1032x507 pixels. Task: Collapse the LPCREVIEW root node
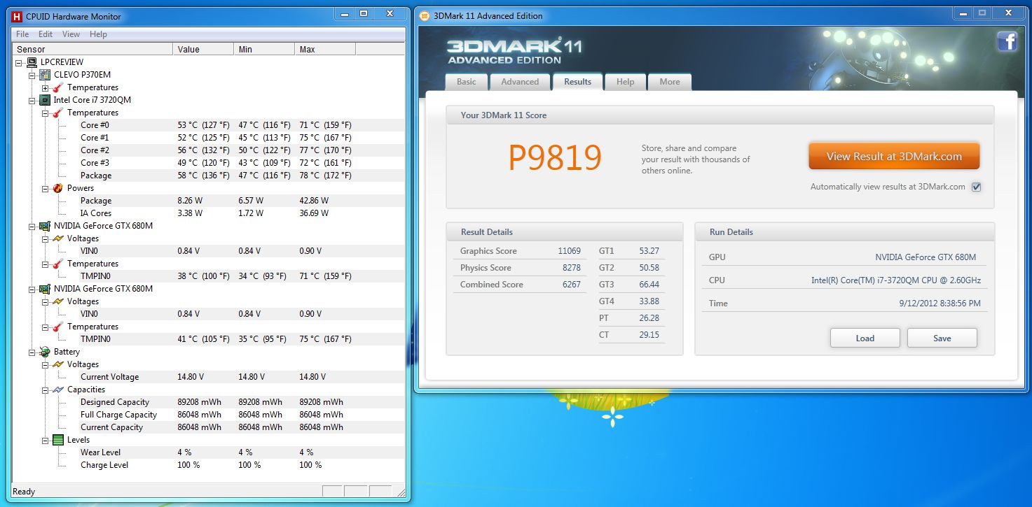tap(19, 62)
